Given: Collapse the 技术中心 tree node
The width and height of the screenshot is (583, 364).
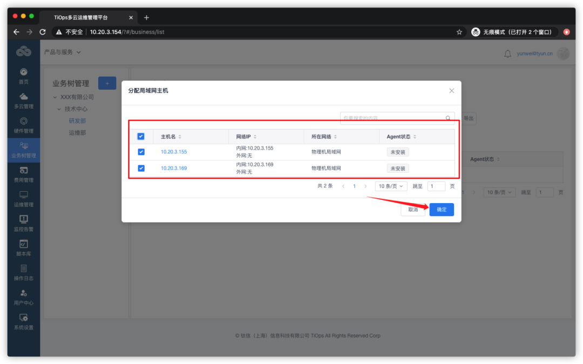Looking at the screenshot, I should (x=59, y=109).
